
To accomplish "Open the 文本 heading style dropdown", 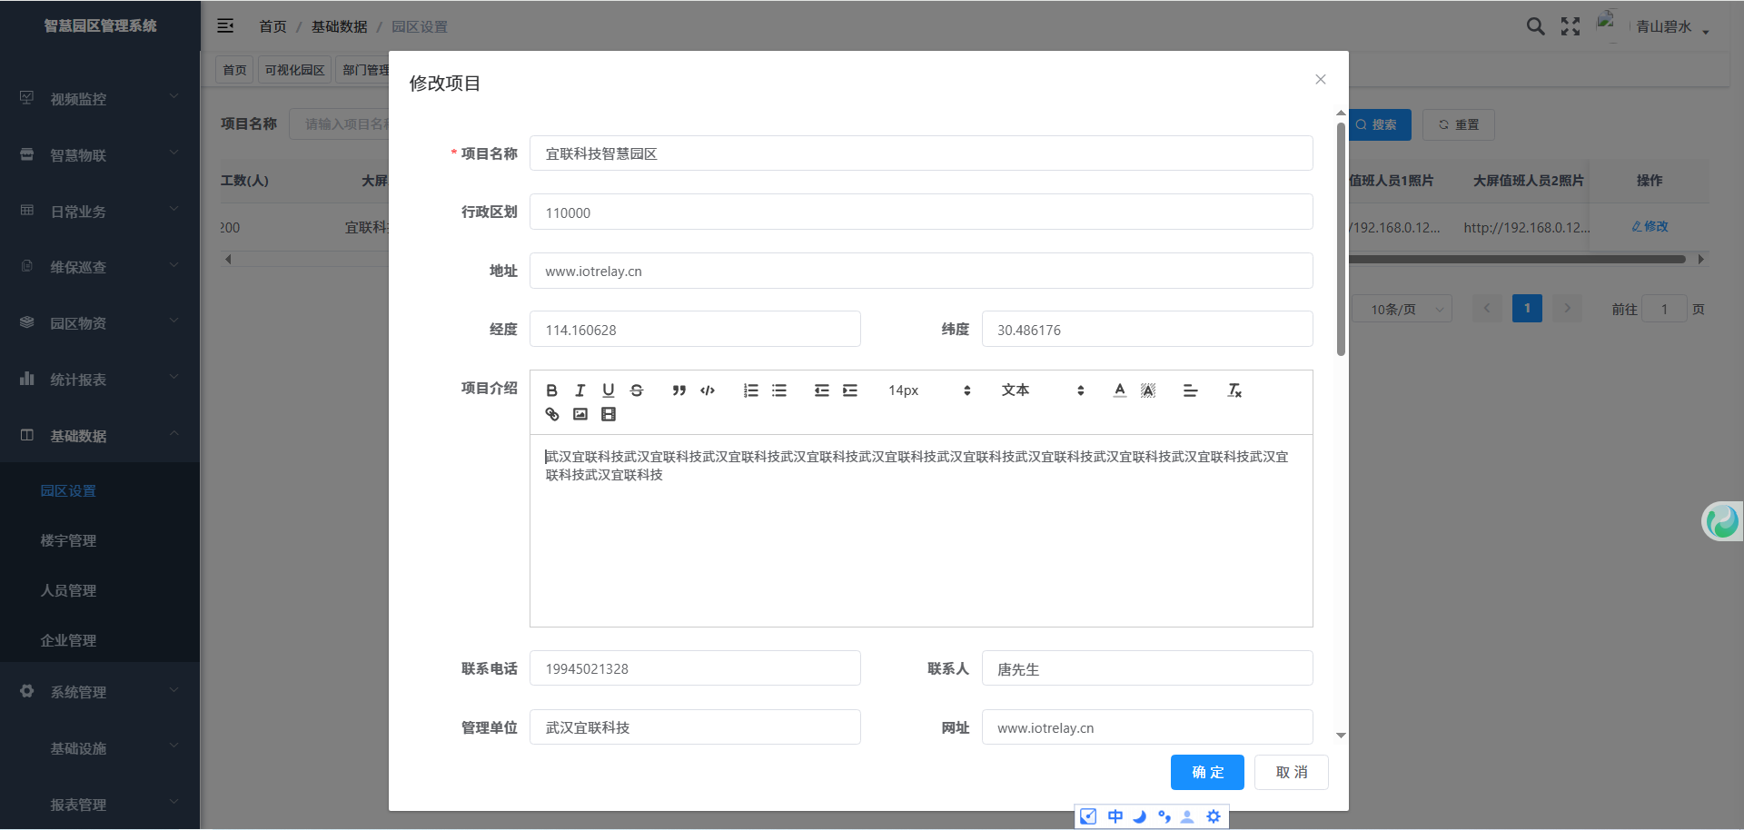I will tap(1042, 390).
